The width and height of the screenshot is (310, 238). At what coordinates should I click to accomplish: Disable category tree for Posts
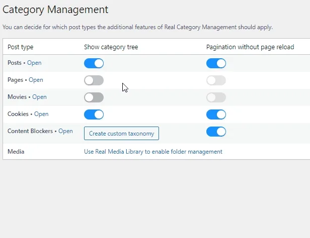(94, 63)
